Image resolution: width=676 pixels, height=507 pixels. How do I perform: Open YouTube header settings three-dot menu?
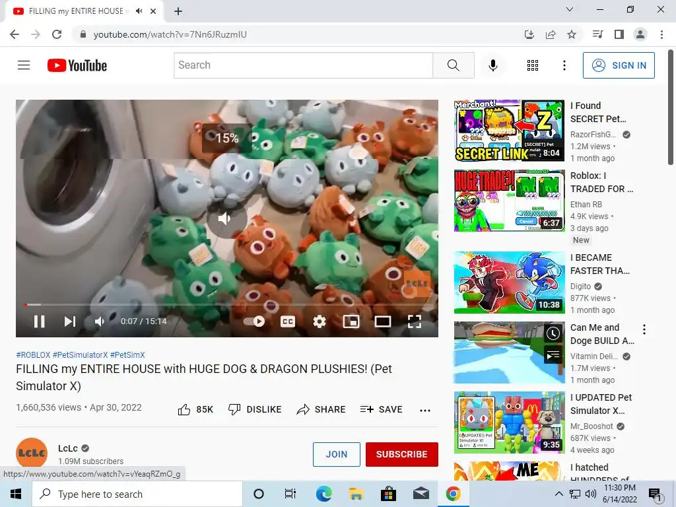click(x=564, y=65)
